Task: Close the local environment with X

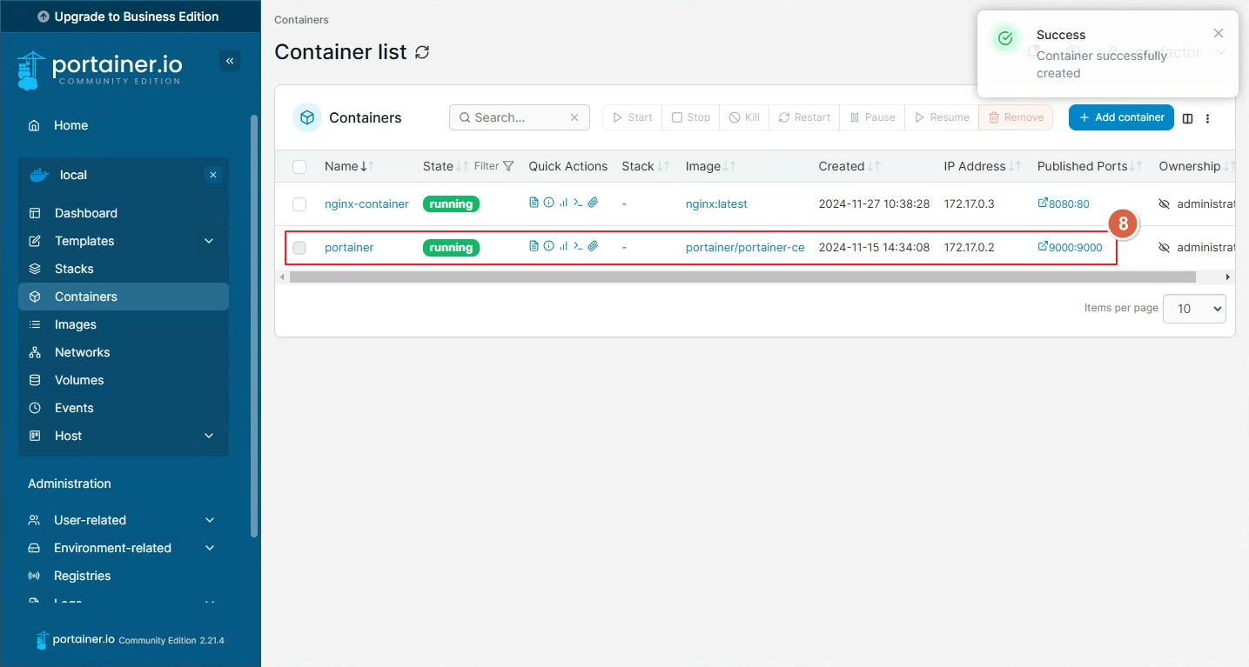Action: (x=213, y=175)
